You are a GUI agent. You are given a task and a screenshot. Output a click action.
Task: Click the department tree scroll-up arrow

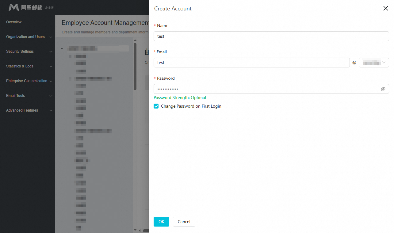[135, 40]
